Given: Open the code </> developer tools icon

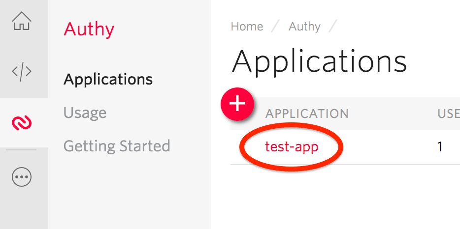Looking at the screenshot, I should (22, 72).
